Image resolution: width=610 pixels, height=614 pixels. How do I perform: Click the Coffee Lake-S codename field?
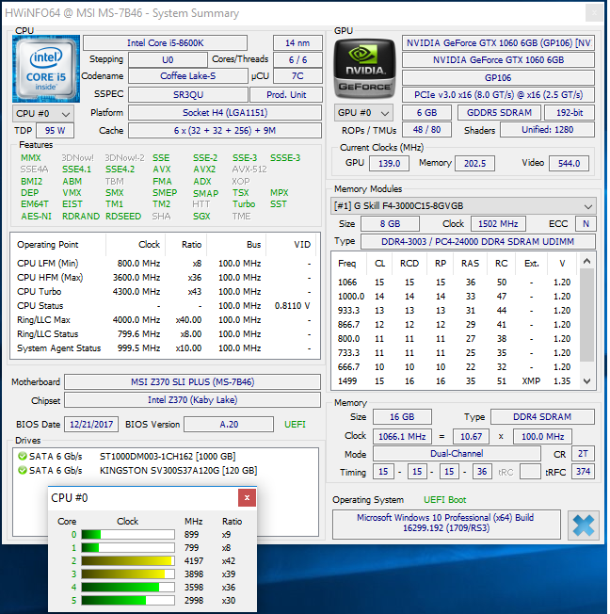tap(188, 76)
